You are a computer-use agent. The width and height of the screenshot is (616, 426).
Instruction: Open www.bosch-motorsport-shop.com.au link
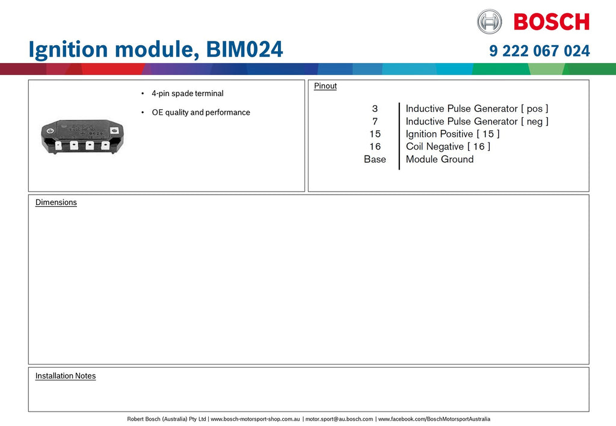coord(255,419)
